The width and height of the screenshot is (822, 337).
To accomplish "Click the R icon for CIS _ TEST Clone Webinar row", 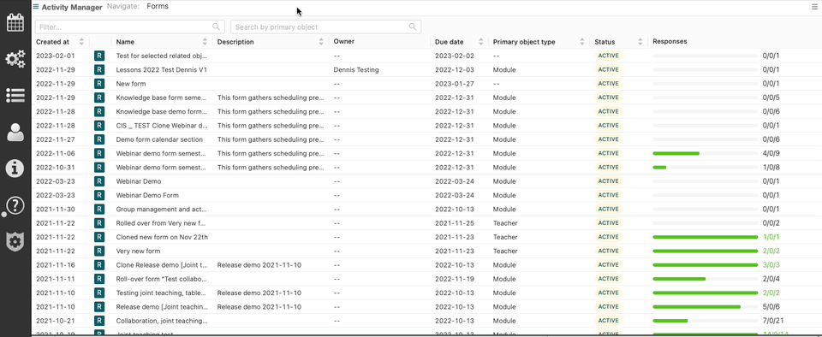I will pos(99,126).
